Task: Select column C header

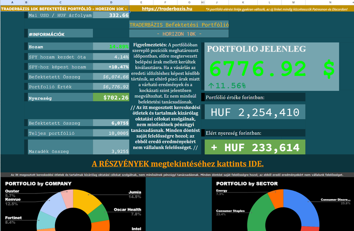Action: pos(60,2)
